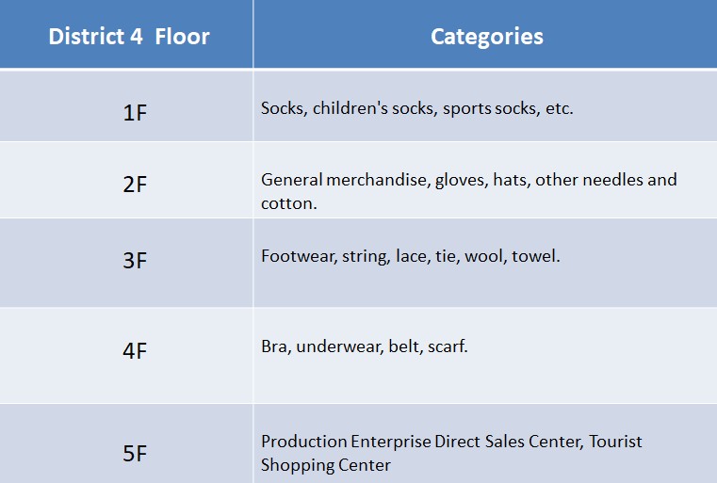
Task: Click the "Bra" word in the 4F row
Action: click(274, 346)
